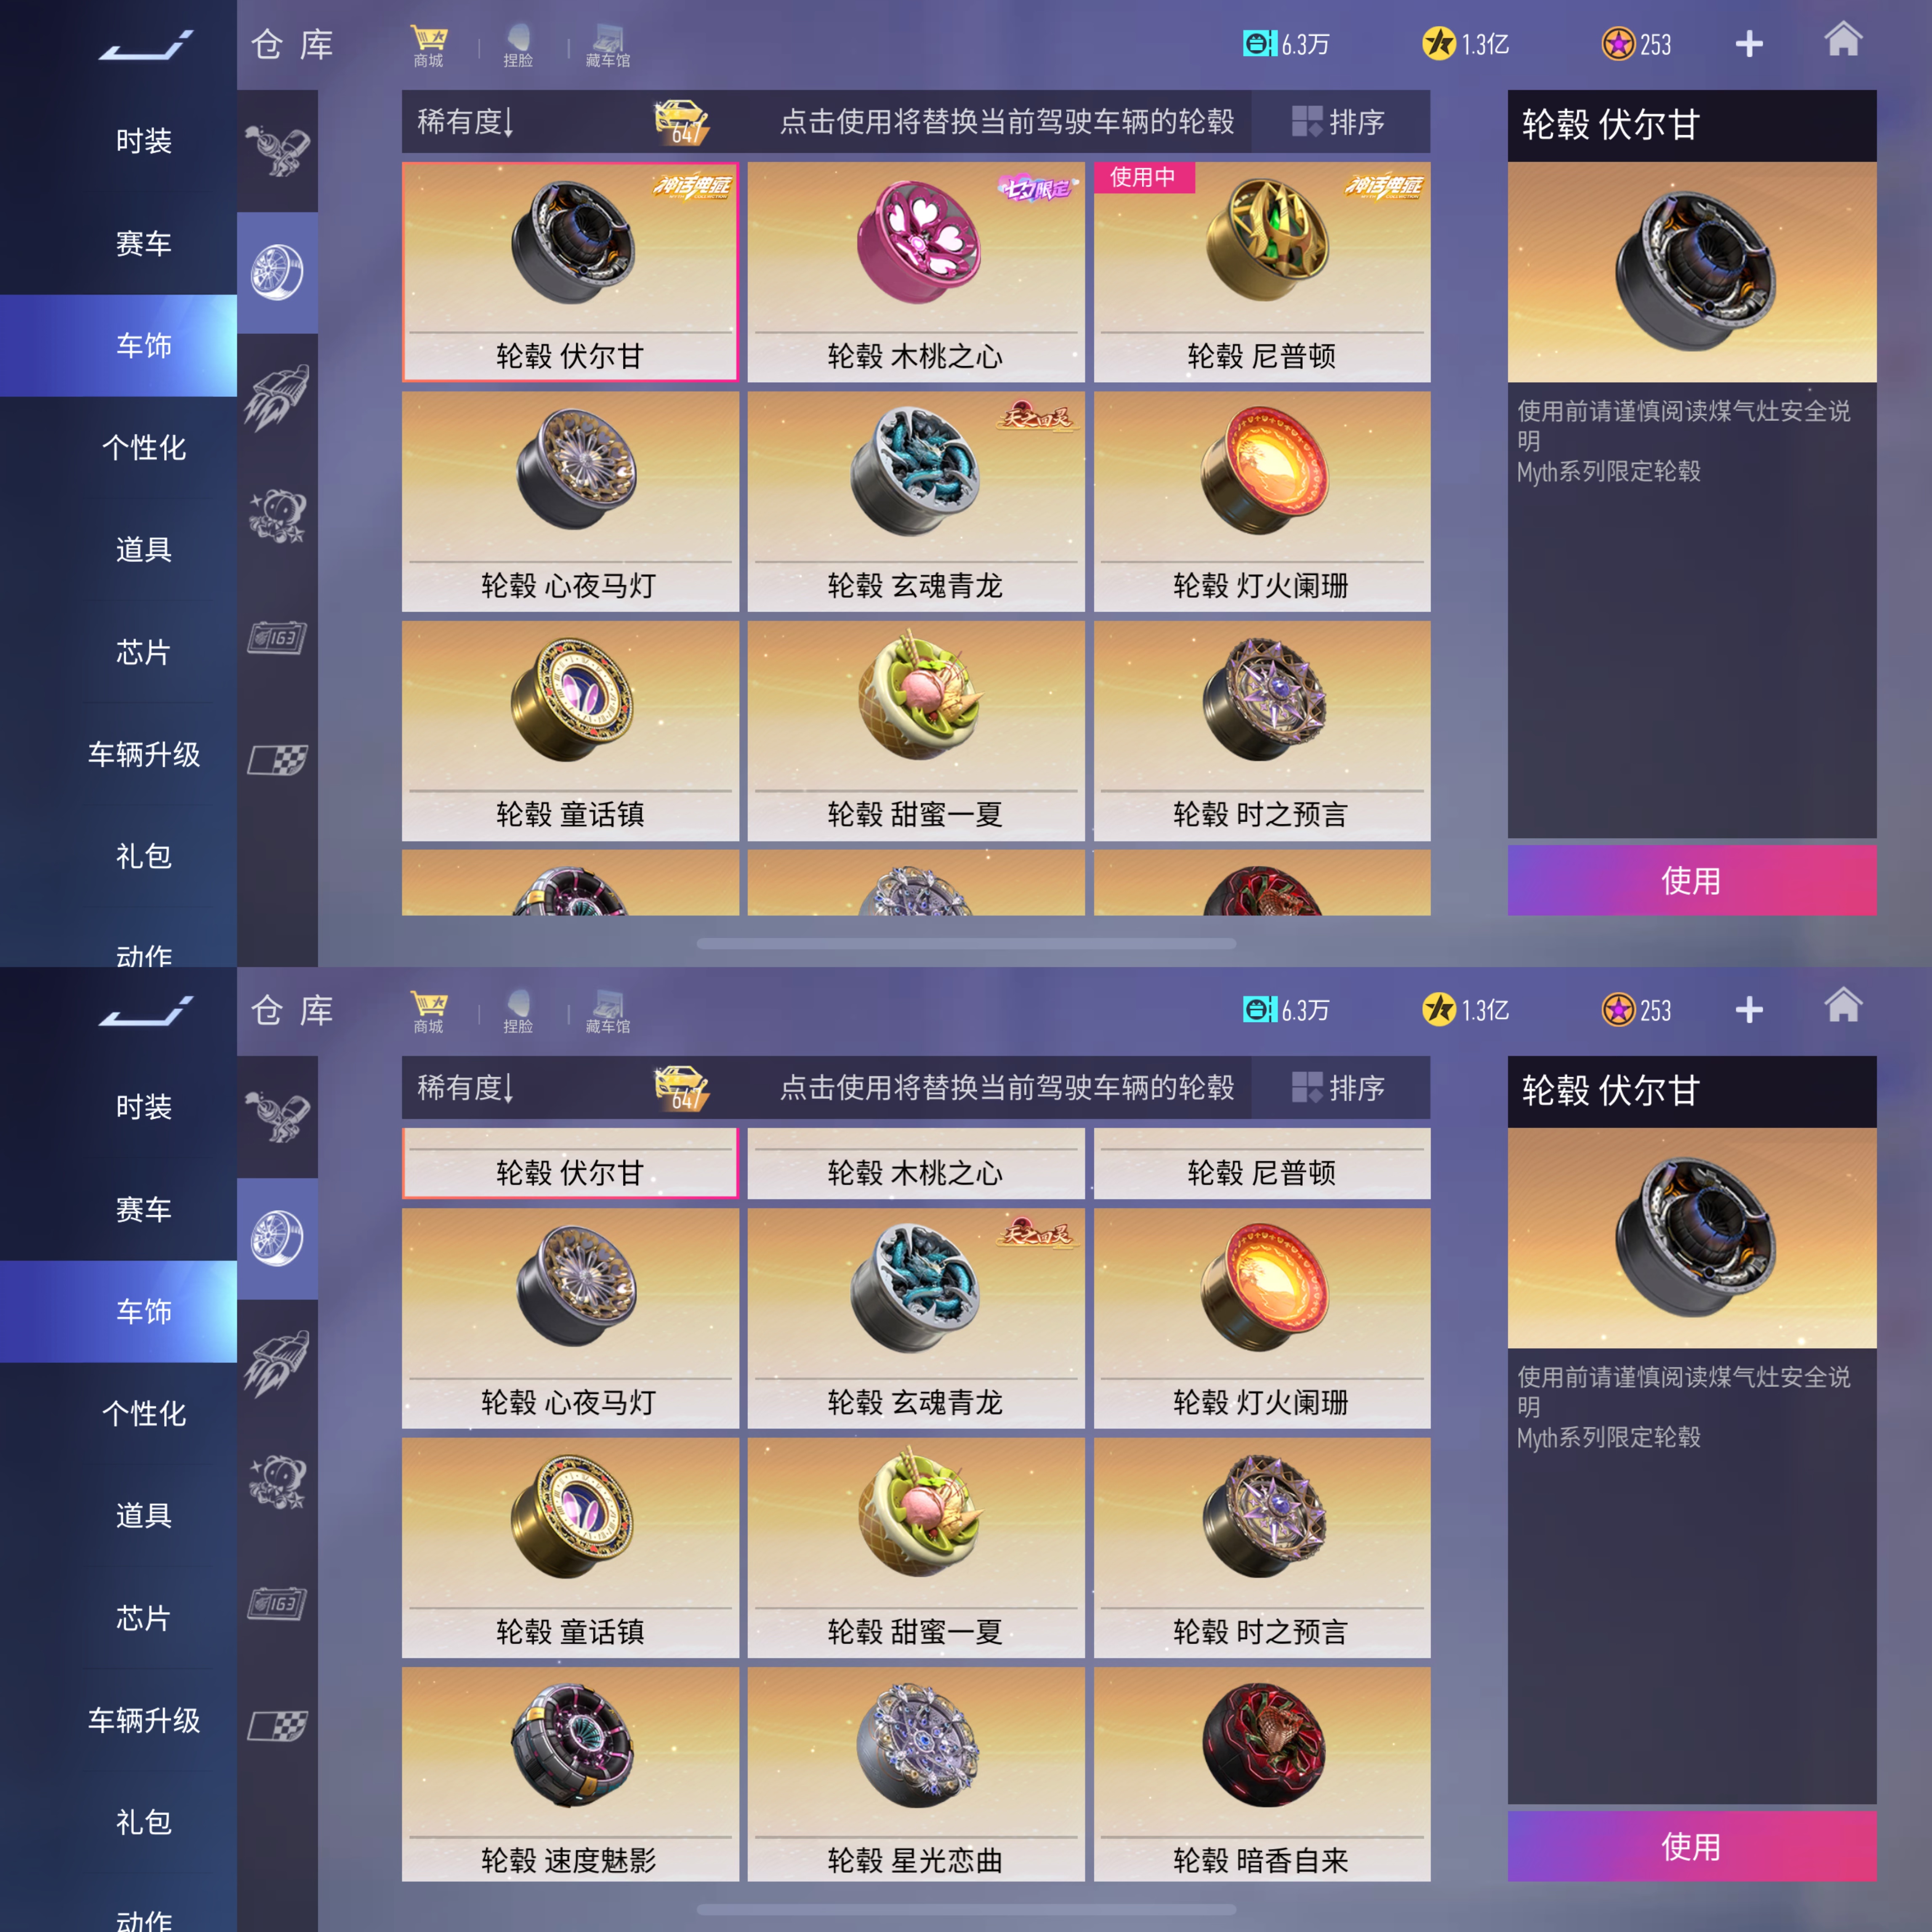The width and height of the screenshot is (1932, 1932).
Task: Open the 藏车馆 garage icon in upper header
Action: tap(607, 45)
